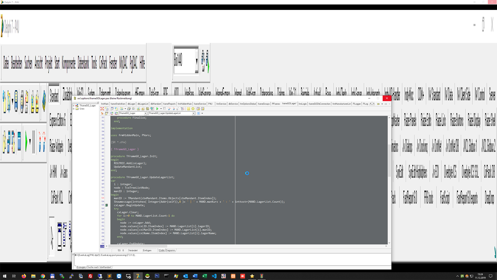Image resolution: width=497 pixels, height=280 pixels.
Task: Click the horizontal scroll right arrow of the editor
Action: coord(386,246)
